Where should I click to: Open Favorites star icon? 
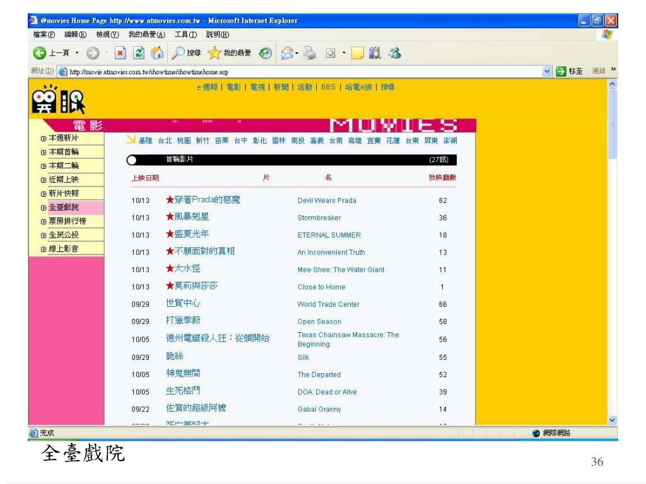(x=214, y=53)
